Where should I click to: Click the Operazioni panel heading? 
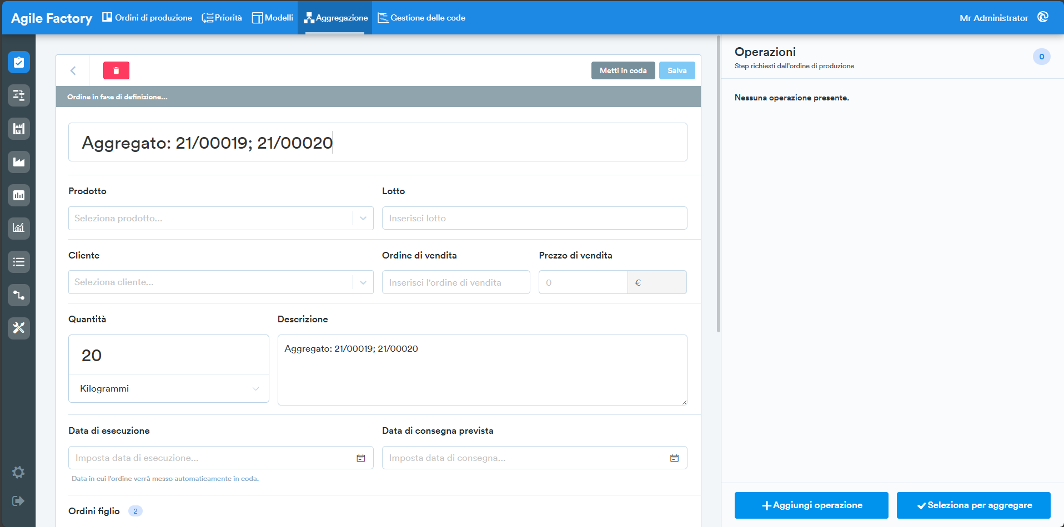pyautogui.click(x=765, y=52)
